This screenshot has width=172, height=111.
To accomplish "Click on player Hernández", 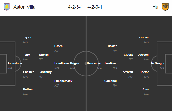I will tap(94, 63).
